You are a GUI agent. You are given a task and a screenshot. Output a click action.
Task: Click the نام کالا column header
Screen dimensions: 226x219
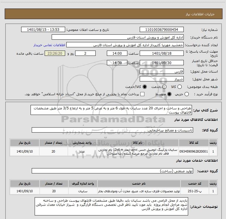(x=138, y=143)
